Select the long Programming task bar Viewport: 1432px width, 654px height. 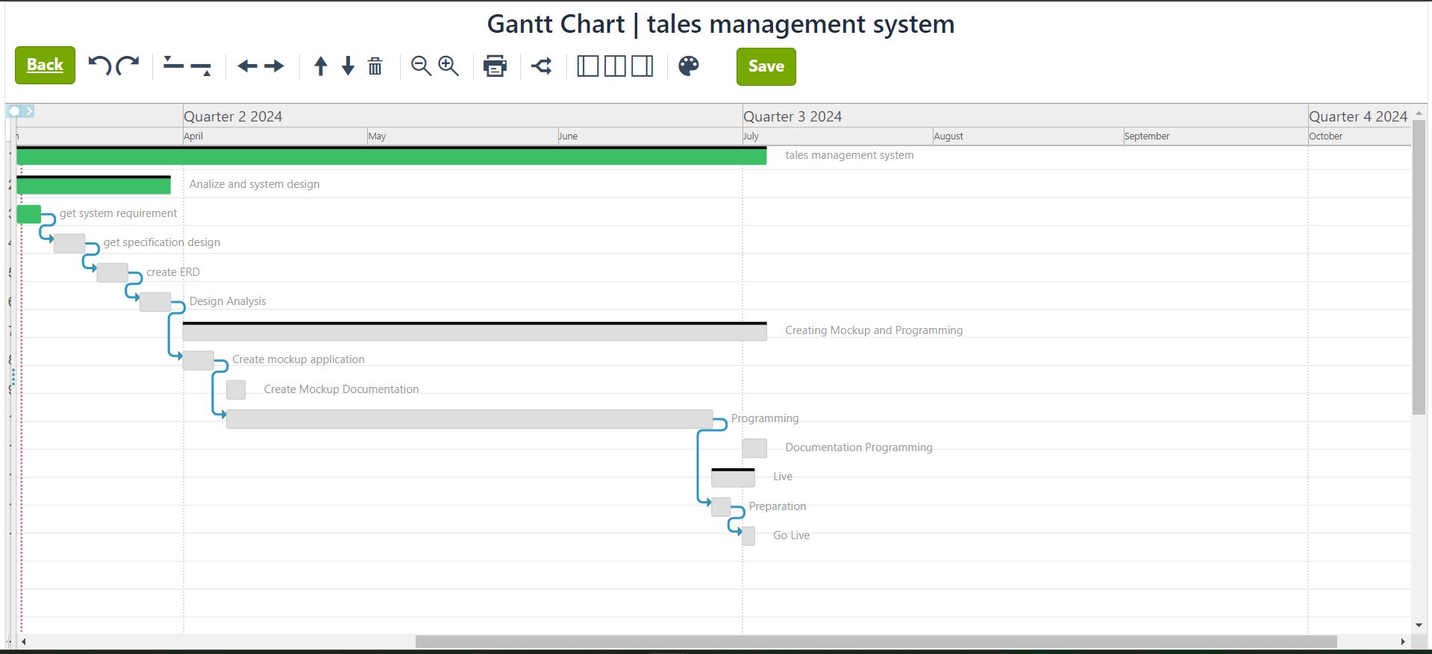pyautogui.click(x=469, y=419)
